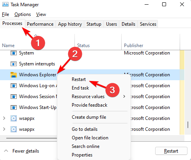Click the horizontal scrollbar under the process list

click(32, 138)
